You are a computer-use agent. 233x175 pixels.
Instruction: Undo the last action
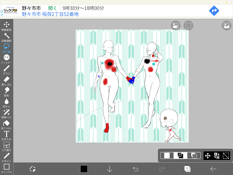[136, 169]
